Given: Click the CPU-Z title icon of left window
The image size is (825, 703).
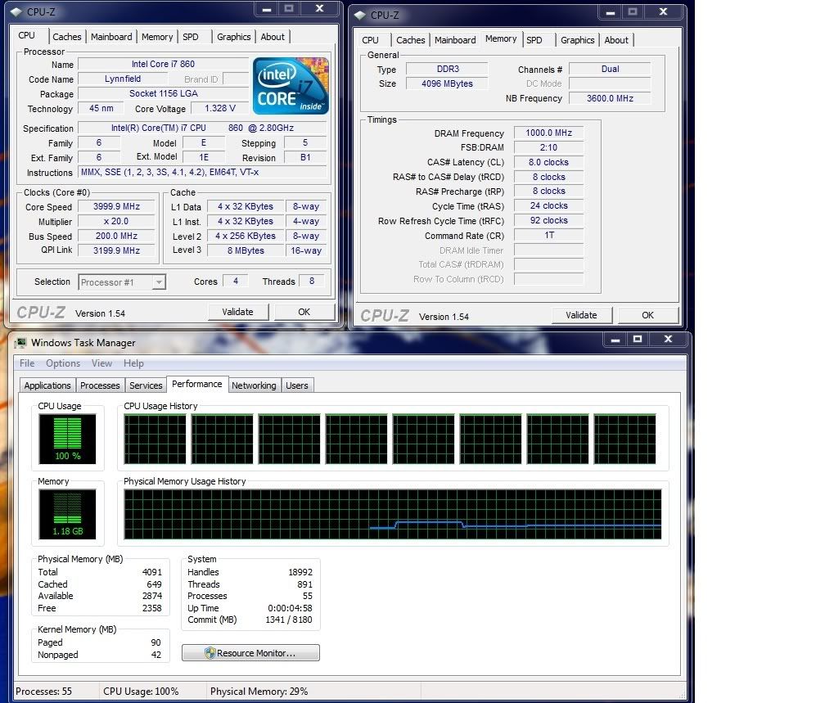Looking at the screenshot, I should pos(16,11).
